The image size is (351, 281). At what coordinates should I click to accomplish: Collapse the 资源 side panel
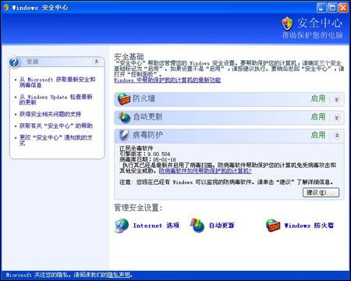[97, 62]
